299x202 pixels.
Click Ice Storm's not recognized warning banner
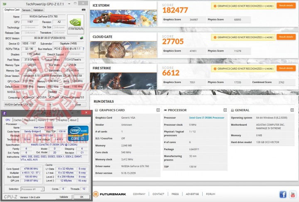[x=243, y=6]
